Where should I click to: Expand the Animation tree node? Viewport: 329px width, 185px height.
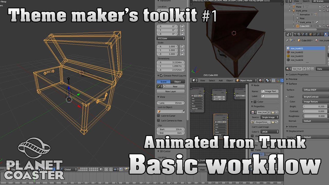click(x=294, y=14)
